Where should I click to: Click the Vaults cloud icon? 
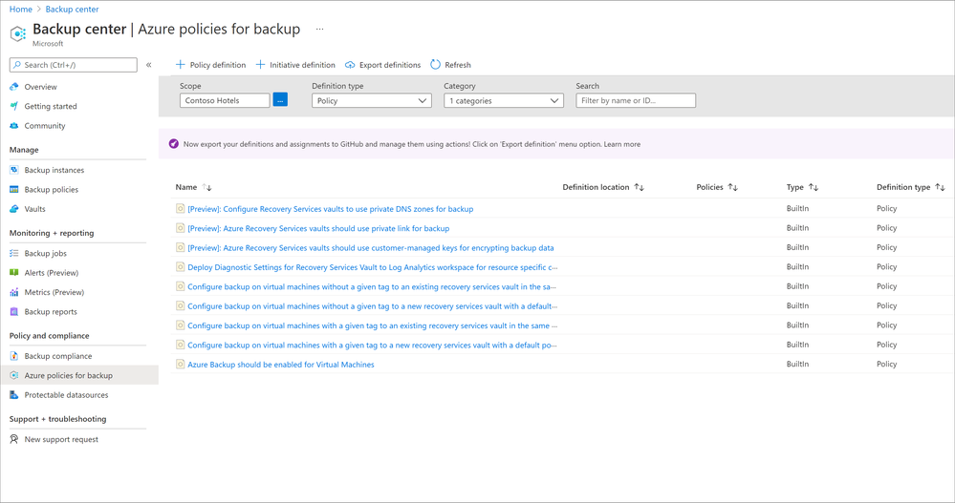pyautogui.click(x=14, y=209)
